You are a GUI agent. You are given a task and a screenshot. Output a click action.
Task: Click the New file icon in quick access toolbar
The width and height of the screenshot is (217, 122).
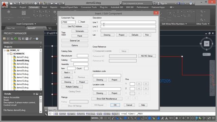coord(11,3)
